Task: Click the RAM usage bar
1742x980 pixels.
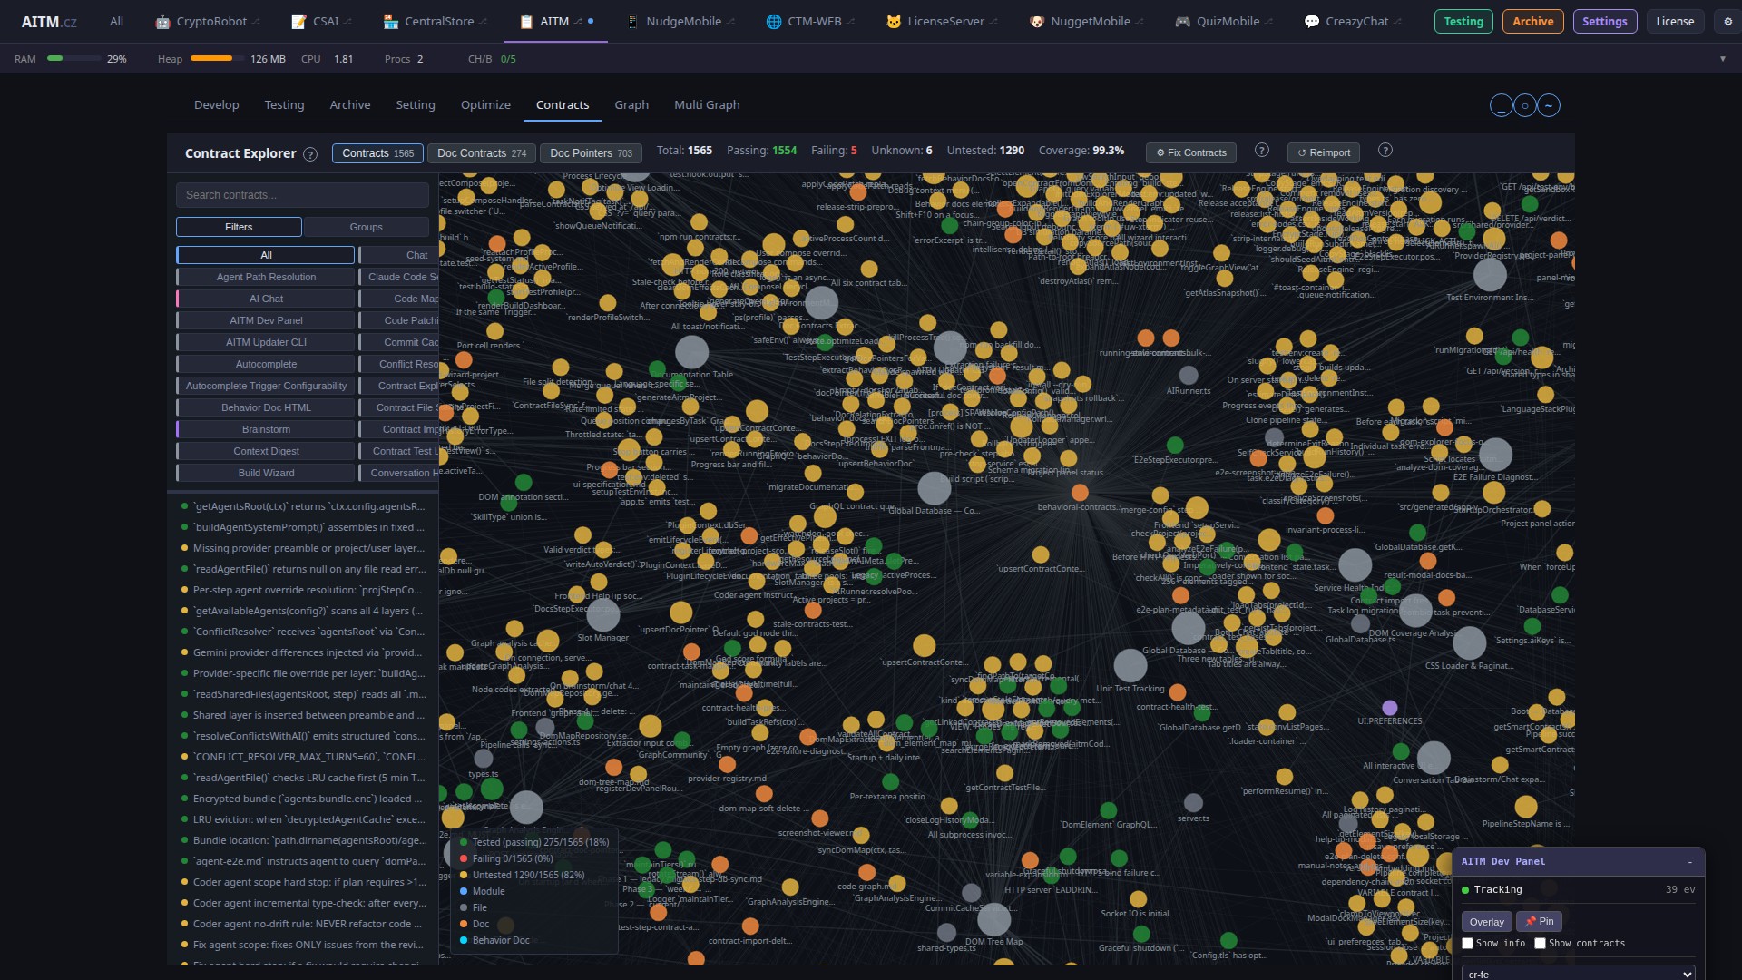Action: click(73, 59)
